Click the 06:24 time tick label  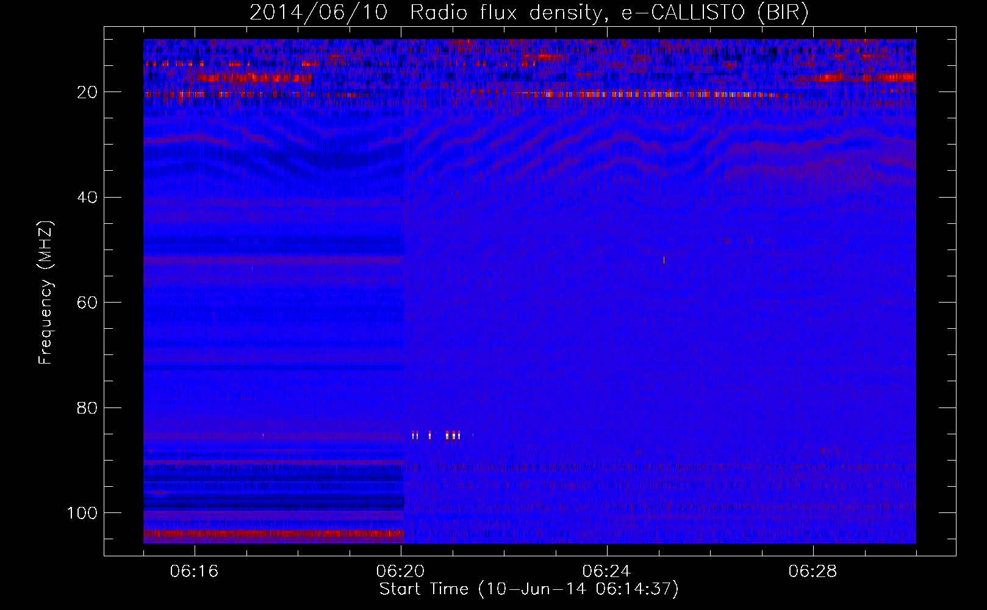point(606,572)
